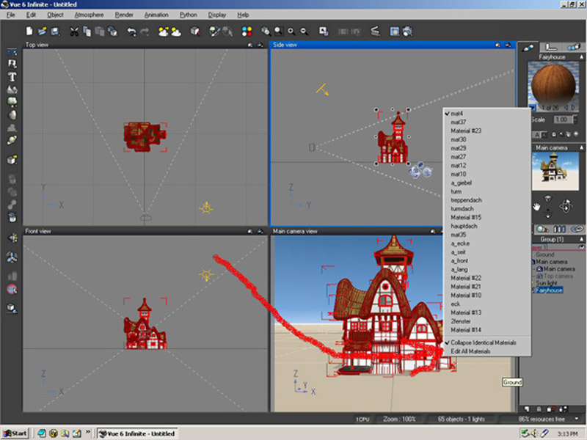Click the Scale value field

pos(561,120)
